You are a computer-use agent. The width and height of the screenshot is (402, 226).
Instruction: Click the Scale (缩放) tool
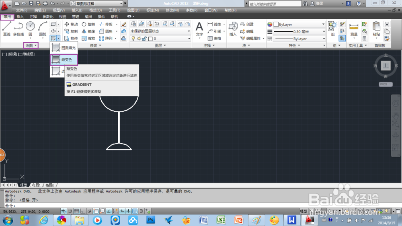tap(88, 39)
